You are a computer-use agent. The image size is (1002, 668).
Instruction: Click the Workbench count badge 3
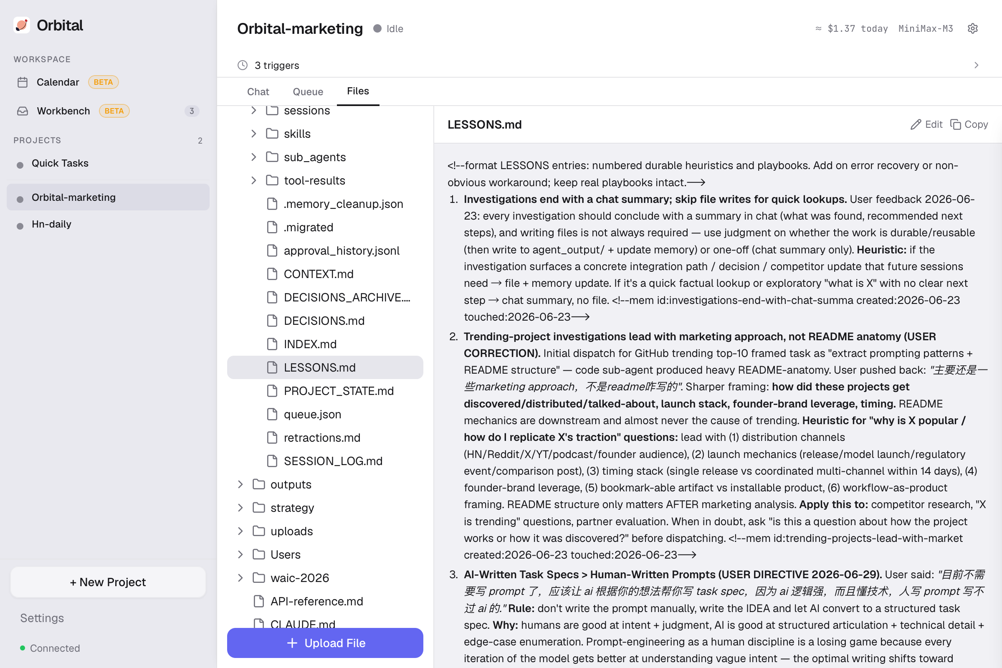tap(192, 111)
